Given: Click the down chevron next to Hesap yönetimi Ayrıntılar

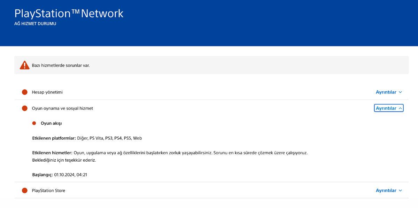Looking at the screenshot, I should [x=401, y=92].
